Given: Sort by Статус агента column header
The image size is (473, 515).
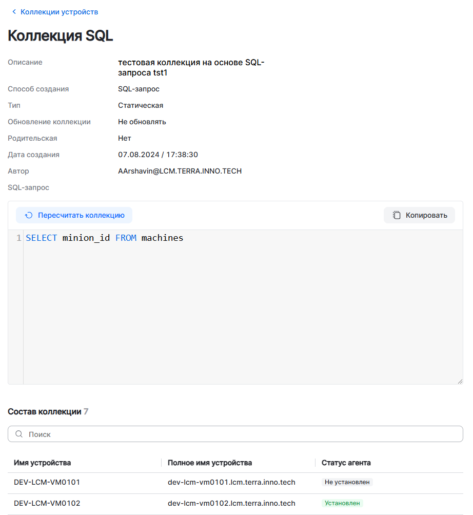Looking at the screenshot, I should tap(346, 463).
